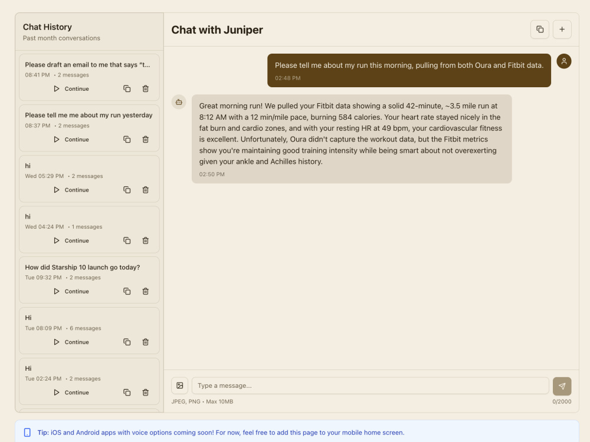Click the '02:48 PM' sent message timestamp

pos(287,78)
